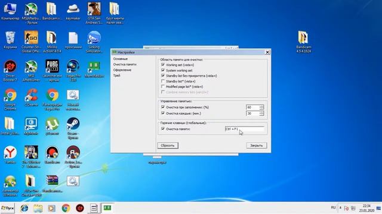
Task: Click the green MemReduct taskbar button
Action: tap(107, 208)
